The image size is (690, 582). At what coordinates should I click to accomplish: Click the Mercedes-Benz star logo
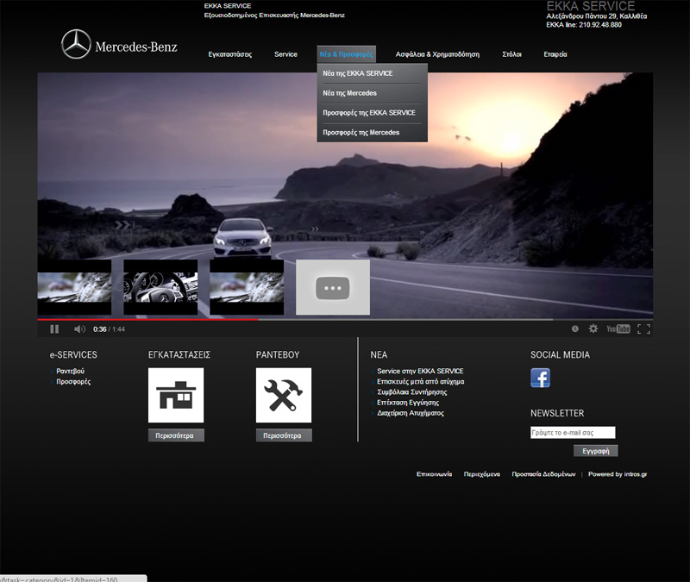click(x=76, y=45)
